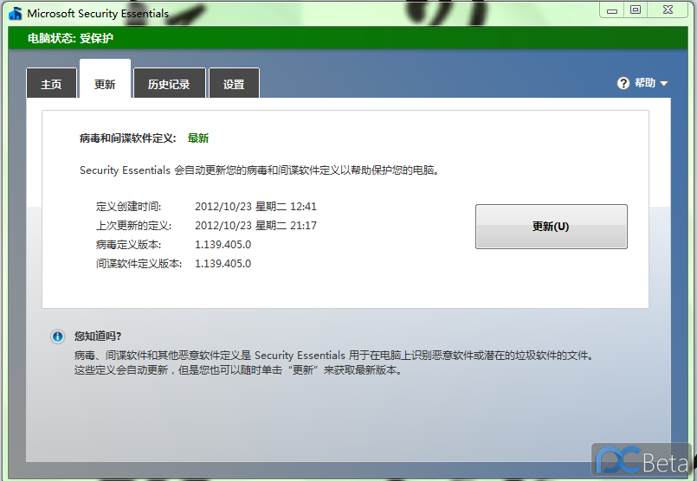The height and width of the screenshot is (481, 697).
Task: Select the 更新 tab
Action: [x=105, y=79]
